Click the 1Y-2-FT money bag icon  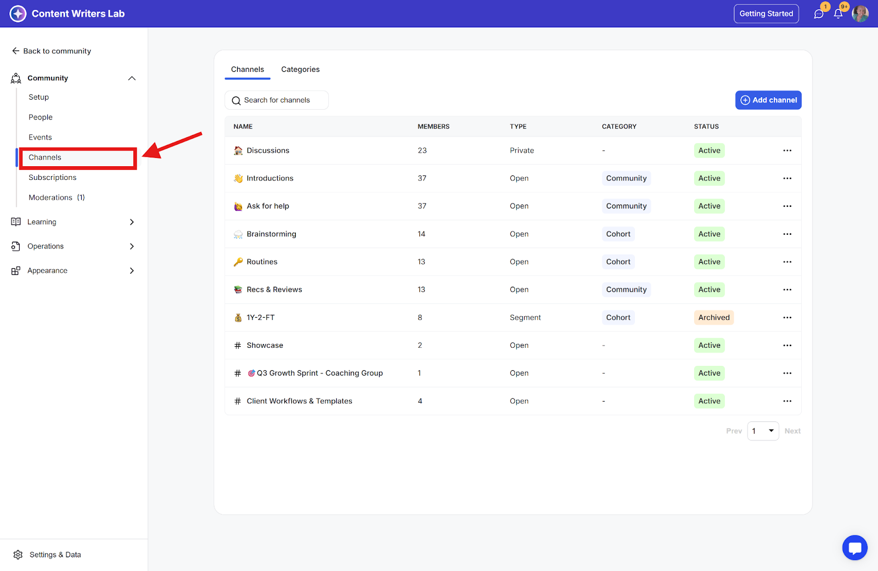point(238,318)
